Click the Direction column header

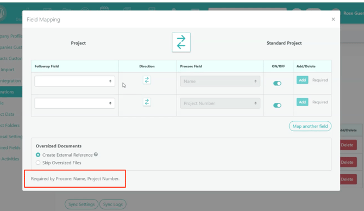[147, 66]
